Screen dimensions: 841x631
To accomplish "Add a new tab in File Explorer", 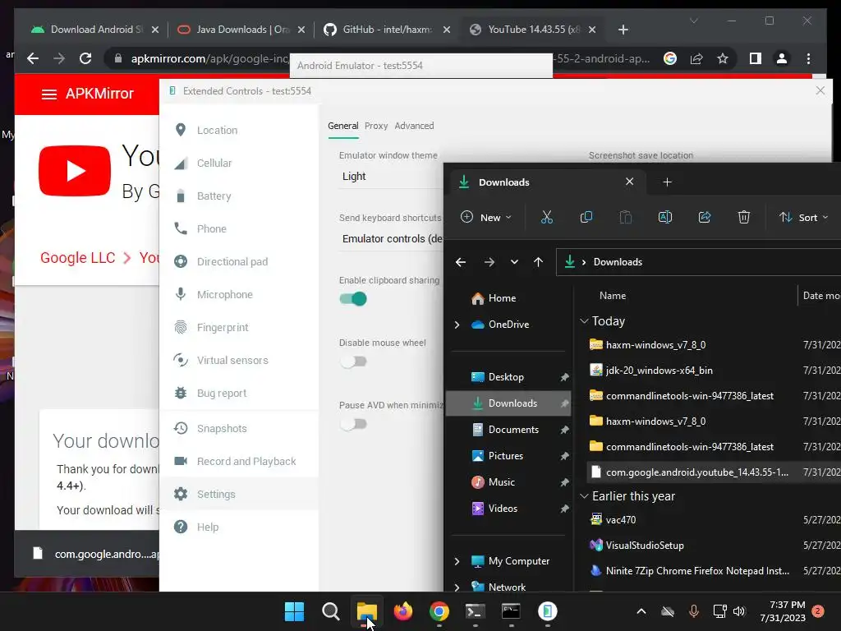I will point(667,182).
